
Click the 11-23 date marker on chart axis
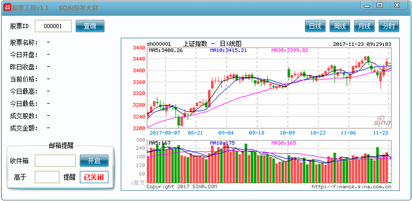pyautogui.click(x=381, y=133)
